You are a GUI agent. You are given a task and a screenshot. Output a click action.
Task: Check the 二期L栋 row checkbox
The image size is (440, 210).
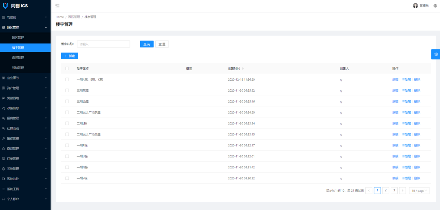click(x=67, y=123)
